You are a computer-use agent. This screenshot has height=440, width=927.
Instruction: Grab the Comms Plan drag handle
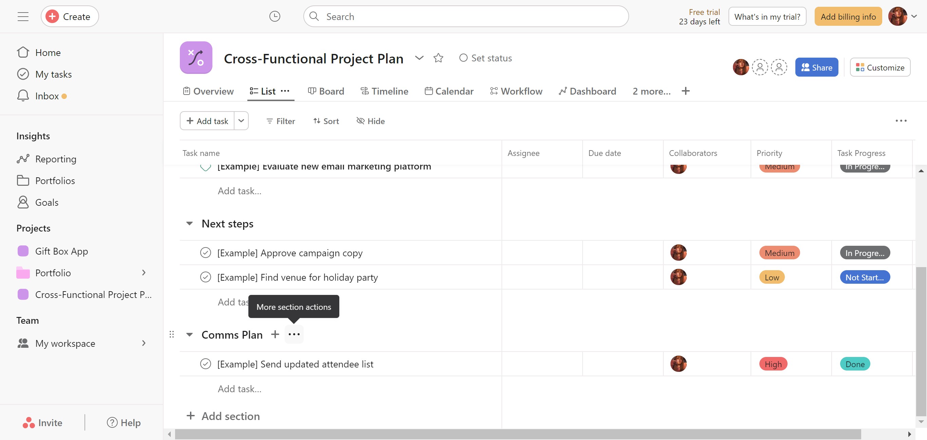(x=172, y=334)
